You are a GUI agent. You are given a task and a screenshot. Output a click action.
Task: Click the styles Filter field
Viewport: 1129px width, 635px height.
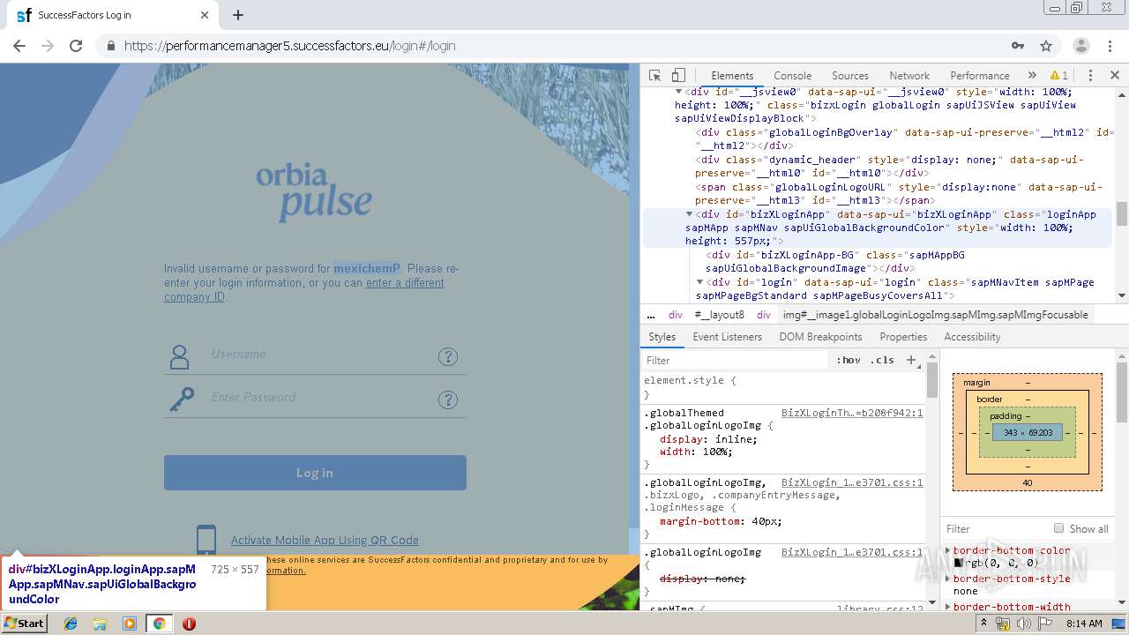[736, 360]
